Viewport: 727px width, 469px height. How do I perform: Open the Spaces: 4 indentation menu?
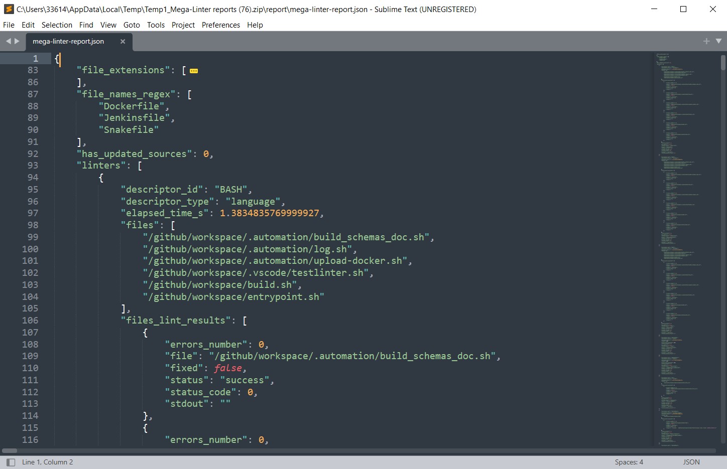pyautogui.click(x=629, y=462)
